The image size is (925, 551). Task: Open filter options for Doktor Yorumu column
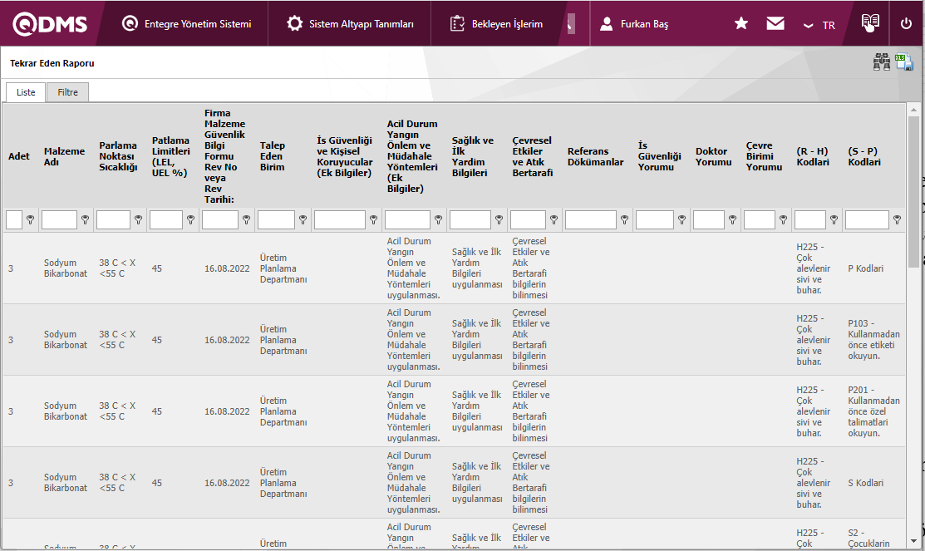point(732,220)
